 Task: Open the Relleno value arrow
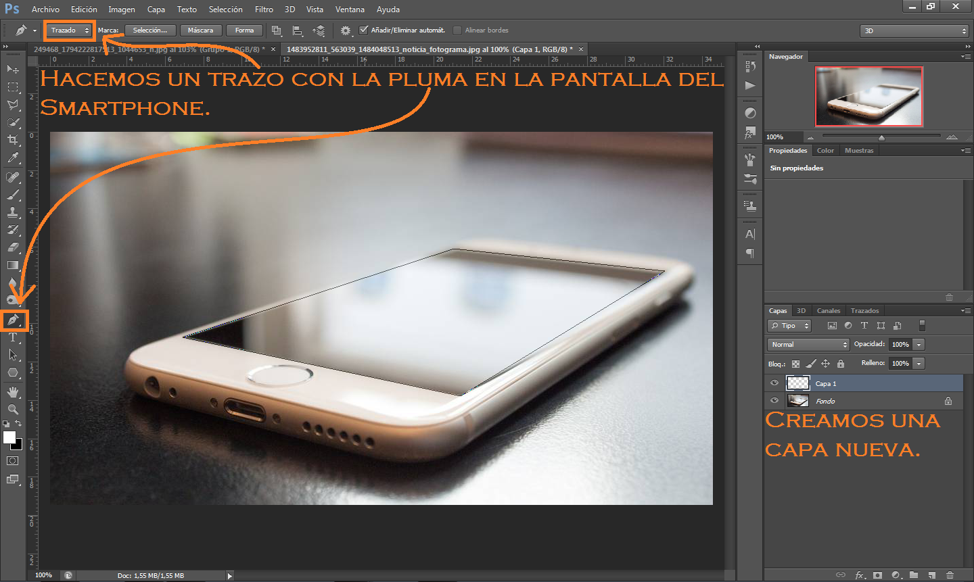point(919,364)
